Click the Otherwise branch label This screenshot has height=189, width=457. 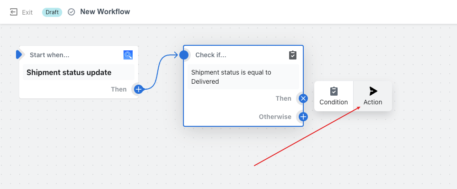(x=275, y=117)
